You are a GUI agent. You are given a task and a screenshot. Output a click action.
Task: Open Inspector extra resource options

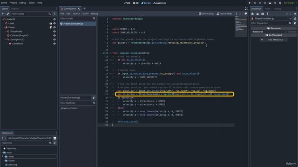coord(267,13)
